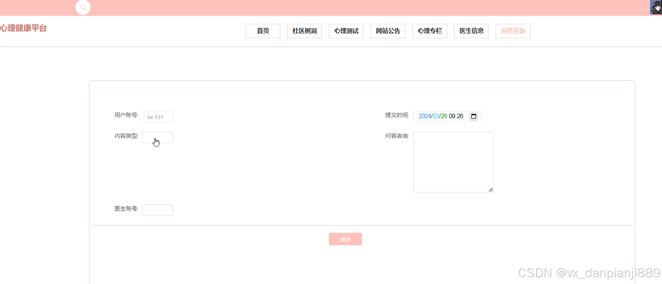Click the 内容类型 label
Viewport: 662px width, 284px height.
pos(126,136)
